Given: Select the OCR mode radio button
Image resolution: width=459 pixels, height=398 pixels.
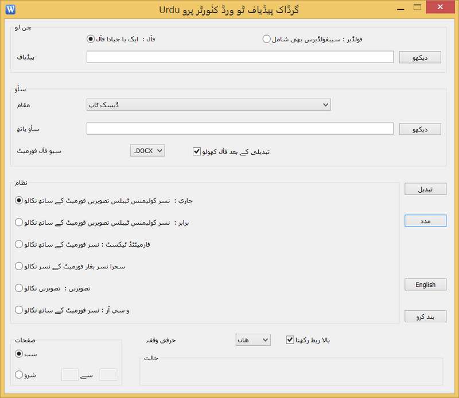Looking at the screenshot, I should click(x=19, y=310).
